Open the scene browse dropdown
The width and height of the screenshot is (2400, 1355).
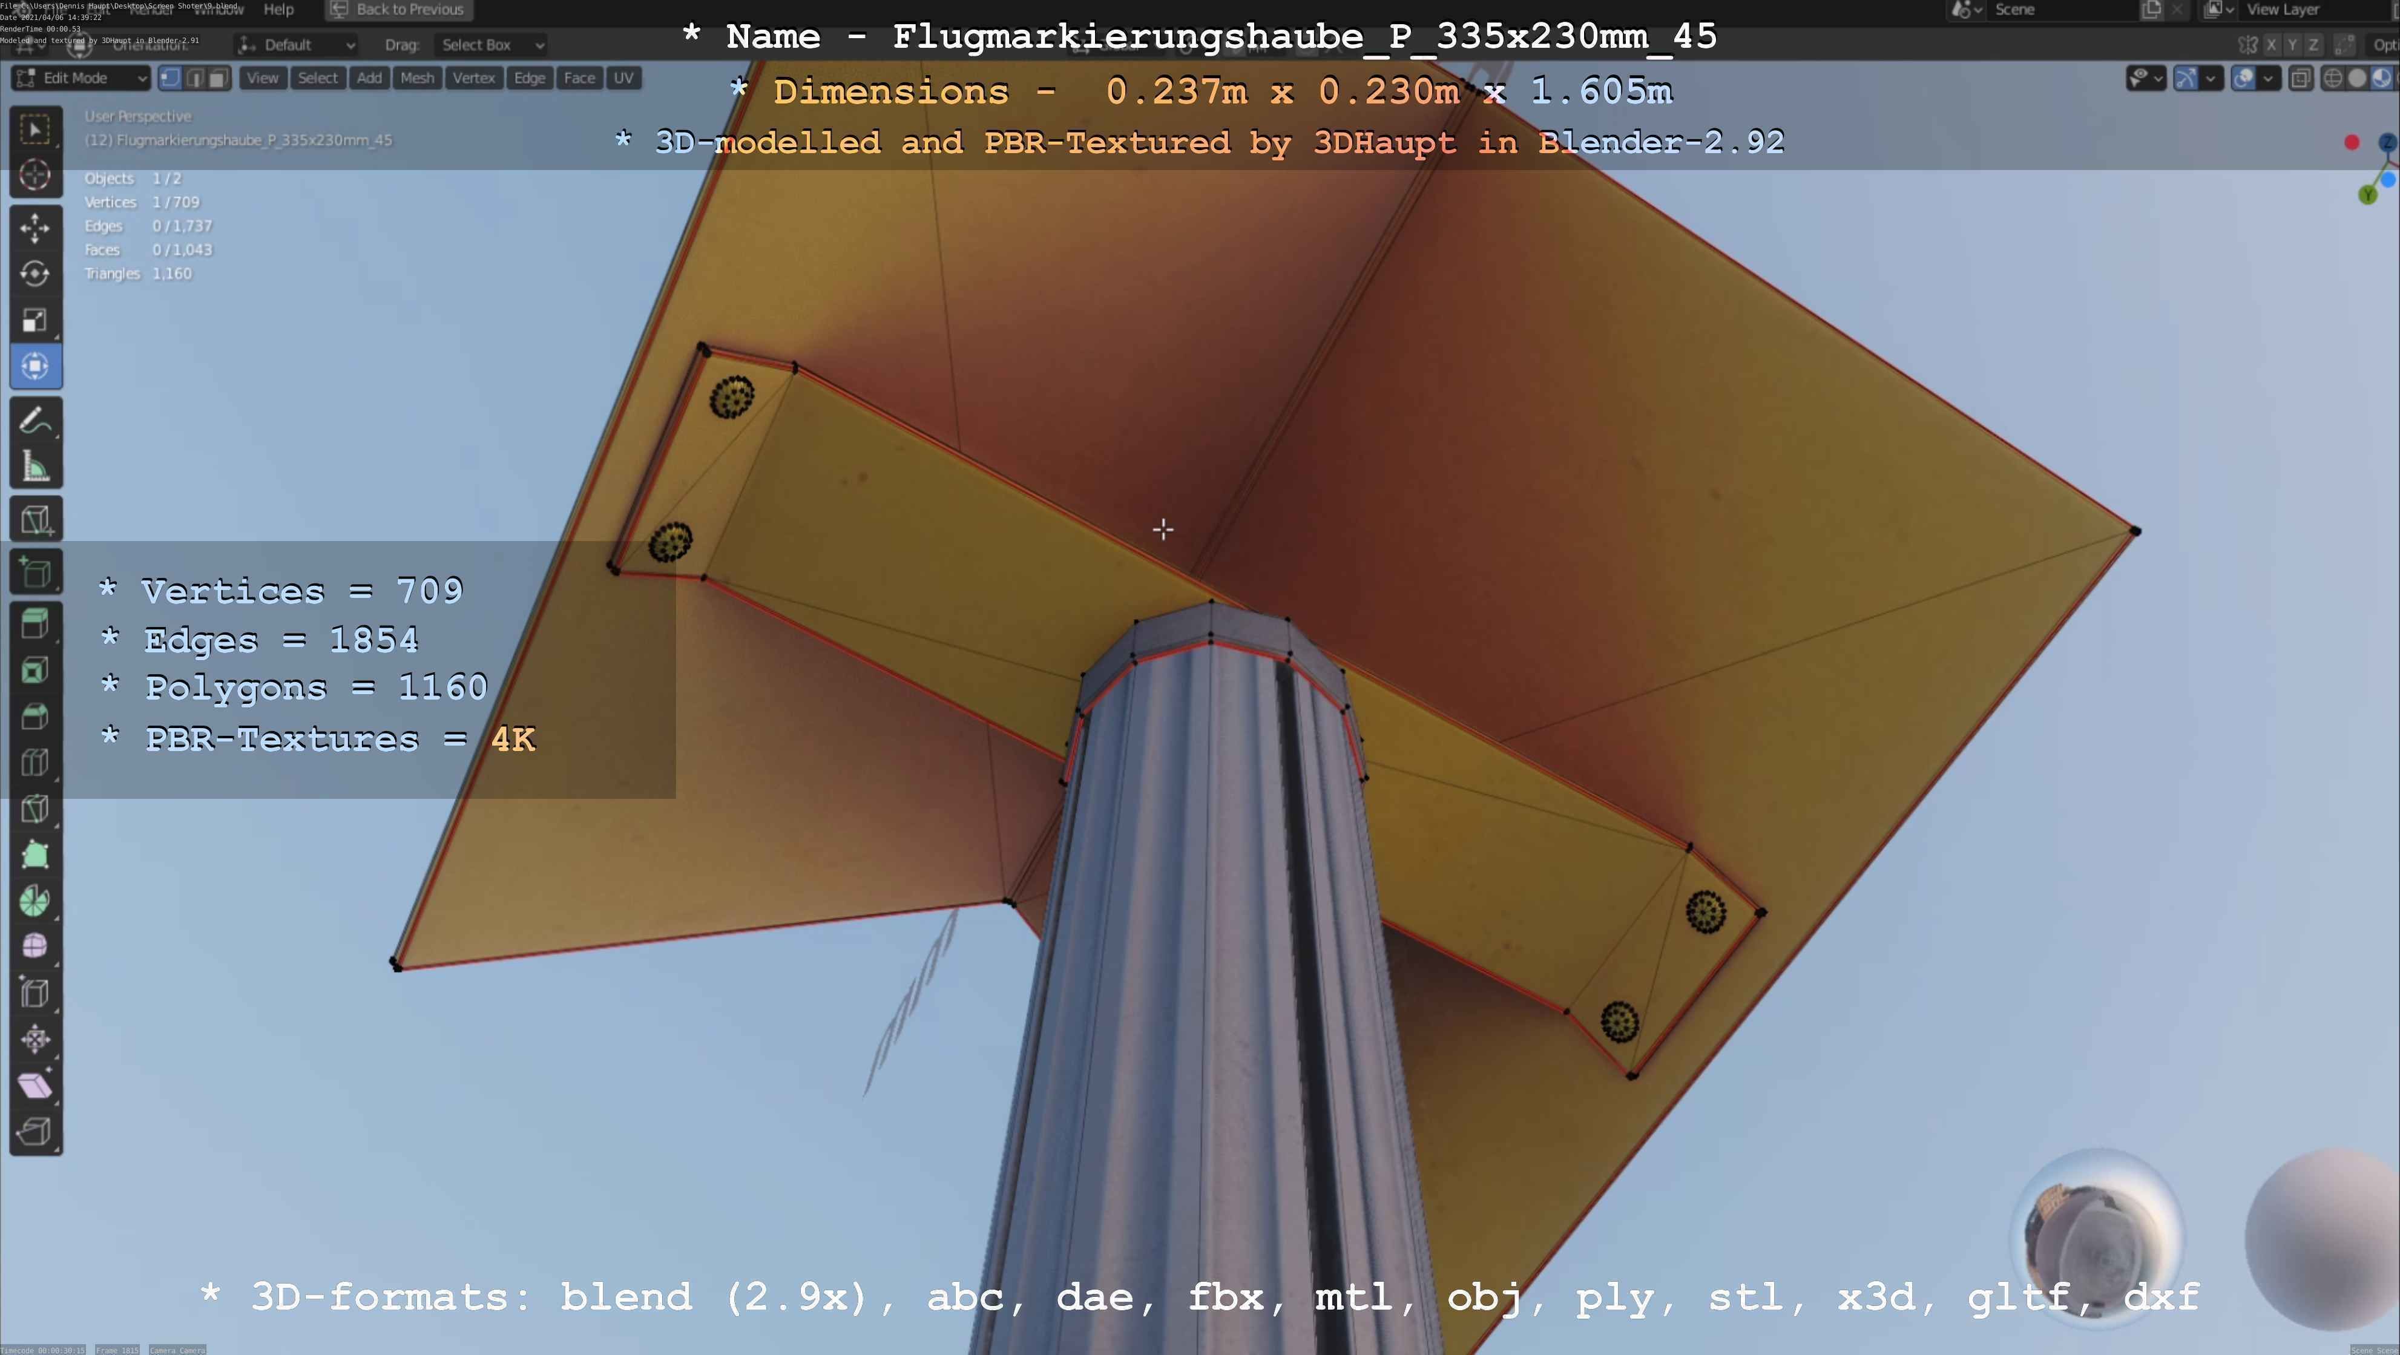(1966, 9)
